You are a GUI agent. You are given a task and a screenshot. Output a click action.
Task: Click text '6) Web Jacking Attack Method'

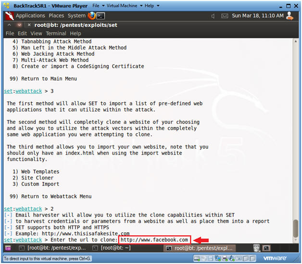point(53,54)
